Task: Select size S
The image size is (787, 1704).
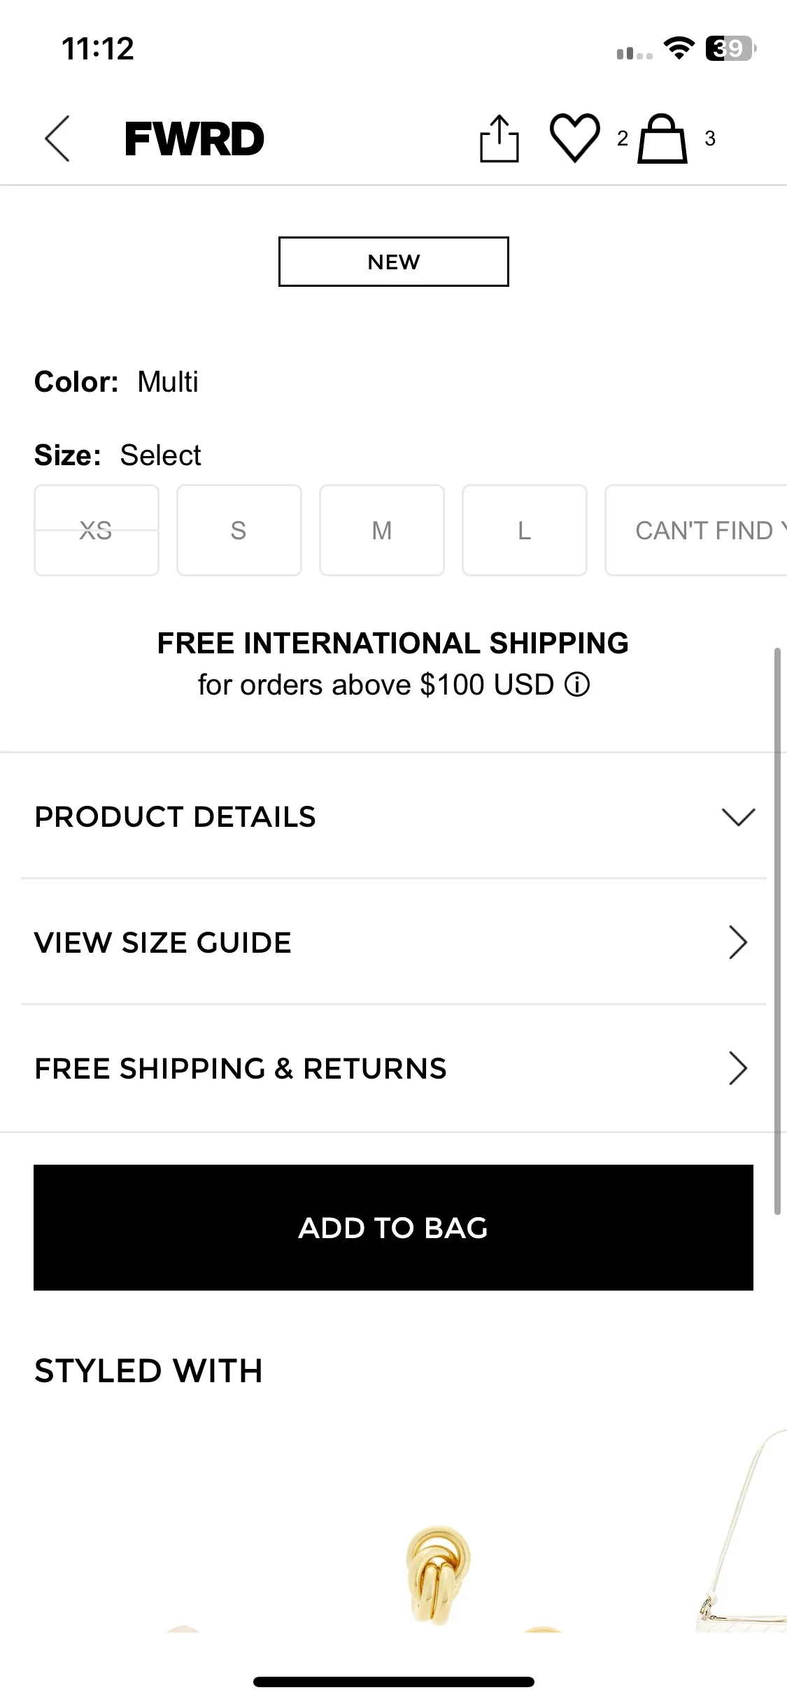Action: 239,530
